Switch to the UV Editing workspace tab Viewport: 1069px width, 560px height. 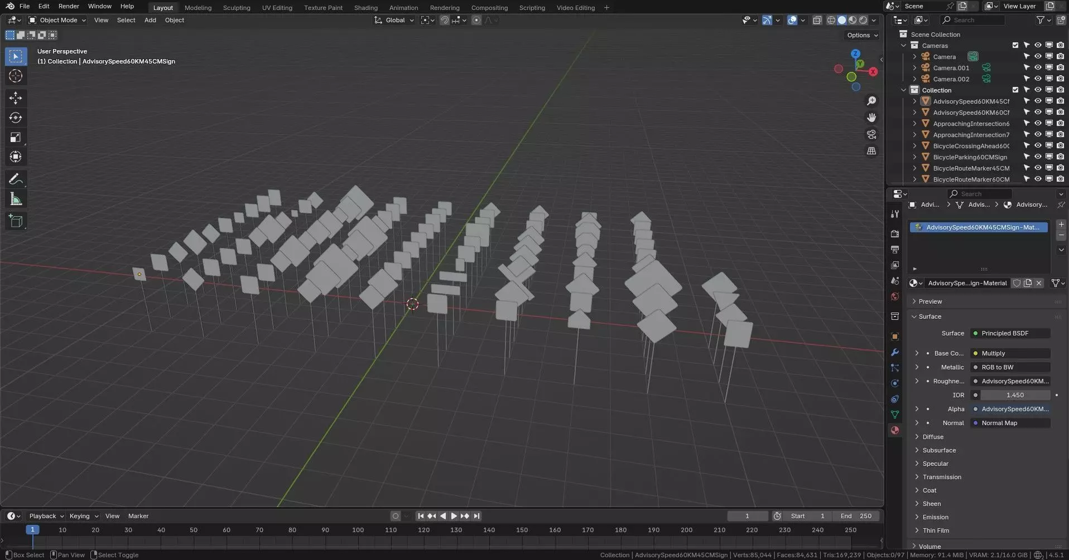[277, 8]
